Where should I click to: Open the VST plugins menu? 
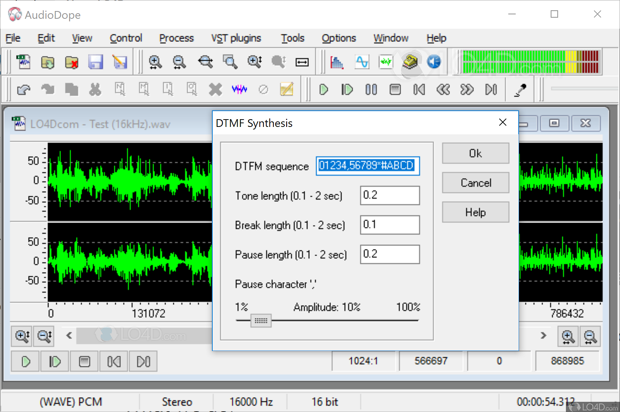click(236, 38)
